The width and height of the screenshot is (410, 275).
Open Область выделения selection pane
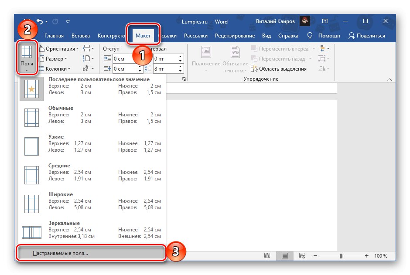[279, 69]
